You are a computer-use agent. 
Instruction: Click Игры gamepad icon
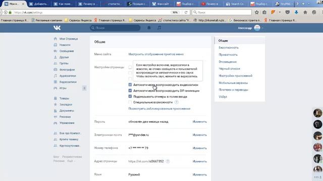(55, 88)
